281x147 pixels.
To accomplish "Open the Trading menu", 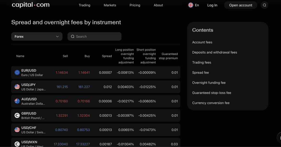I will pyautogui.click(x=85, y=5).
